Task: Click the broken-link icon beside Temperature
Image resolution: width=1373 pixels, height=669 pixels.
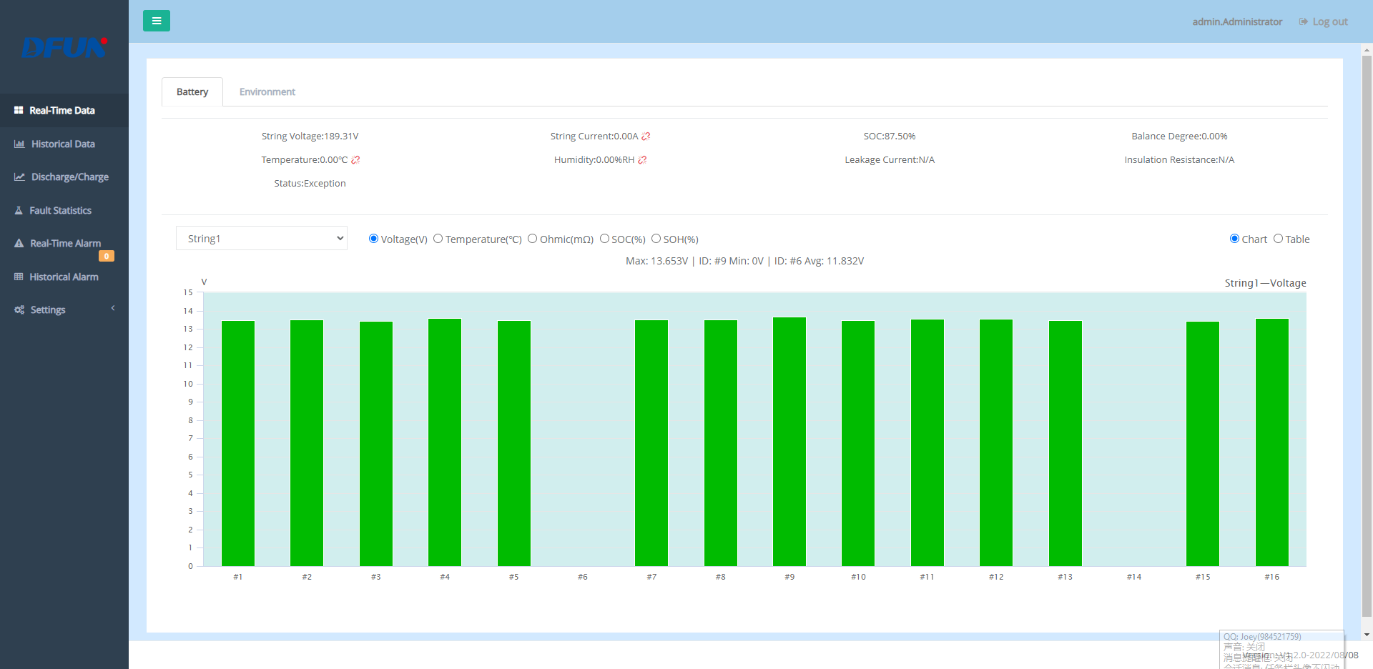Action: [355, 160]
